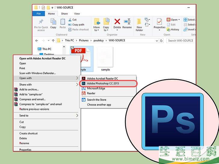Click title bar properties checkmark icon
Screen dimensions: 219x164
click(x=43, y=8)
